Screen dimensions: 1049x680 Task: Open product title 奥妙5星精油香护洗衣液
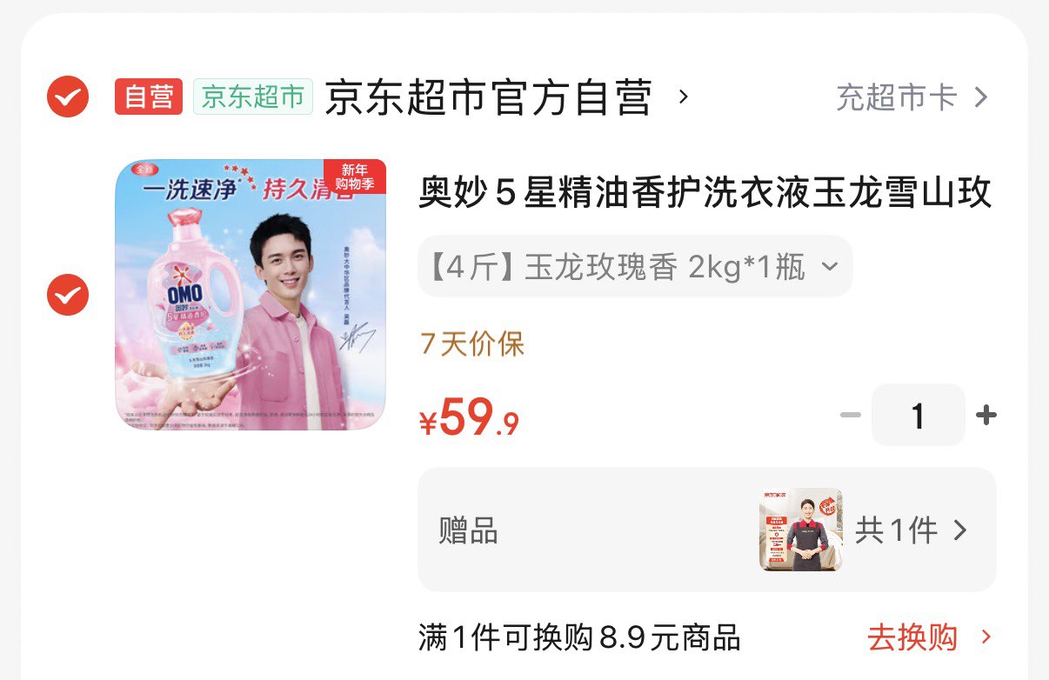[x=705, y=193]
